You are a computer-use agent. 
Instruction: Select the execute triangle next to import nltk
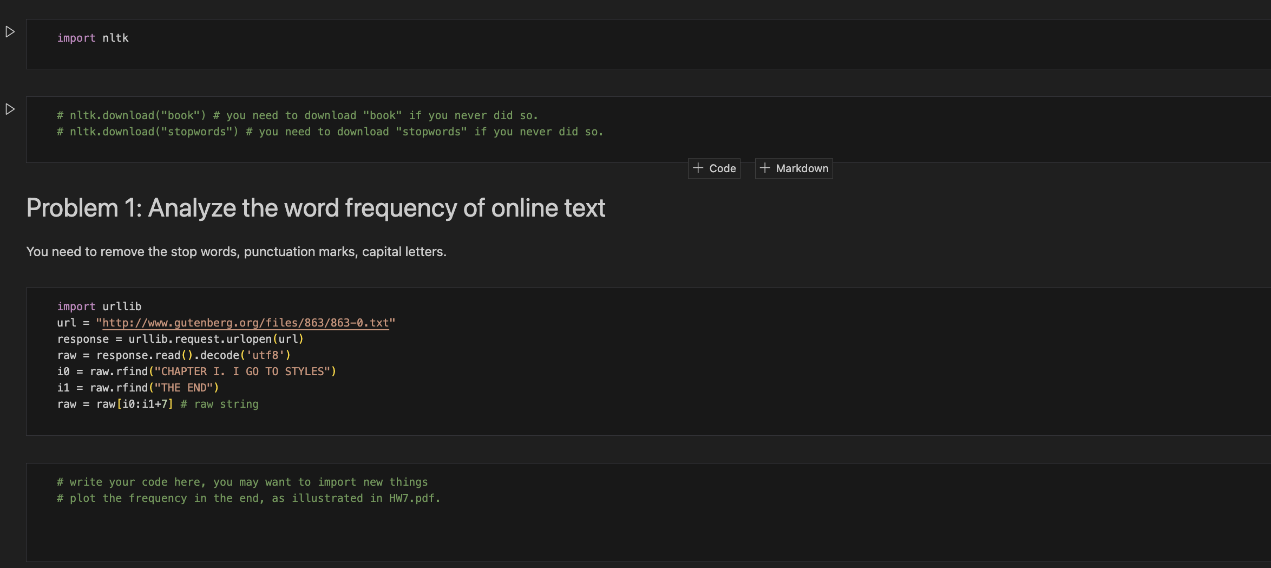pos(9,31)
